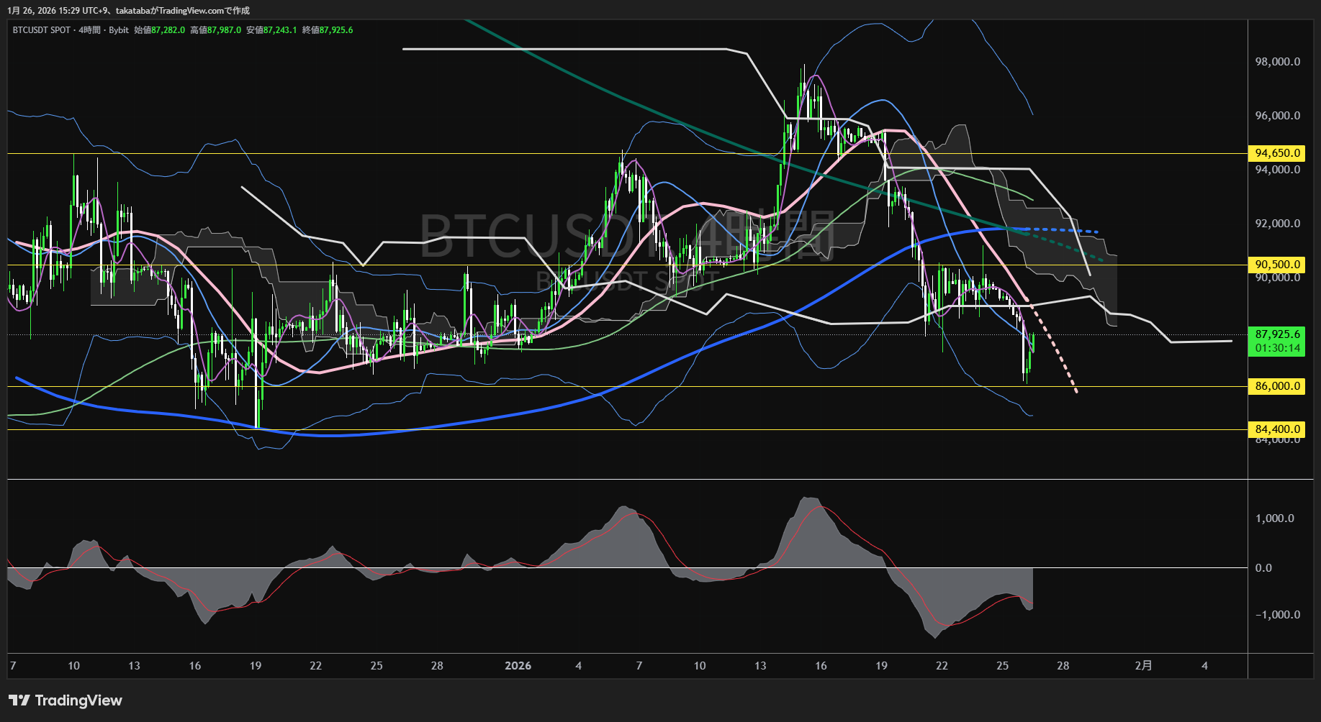Viewport: 1321px width, 722px height.
Task: Click the yellow 84,400.0 price label
Action: click(x=1277, y=429)
